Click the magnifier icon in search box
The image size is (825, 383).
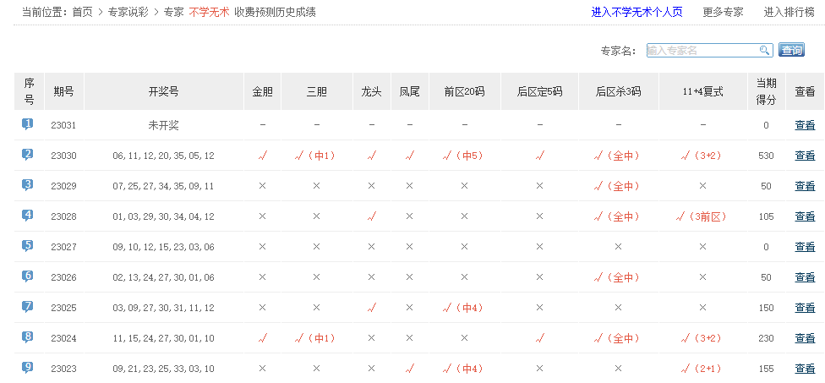tap(764, 50)
